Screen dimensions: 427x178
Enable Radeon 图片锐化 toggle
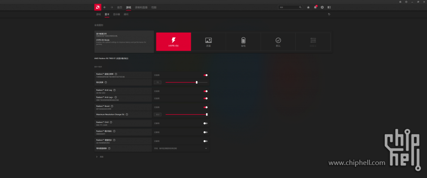pyautogui.click(x=206, y=132)
